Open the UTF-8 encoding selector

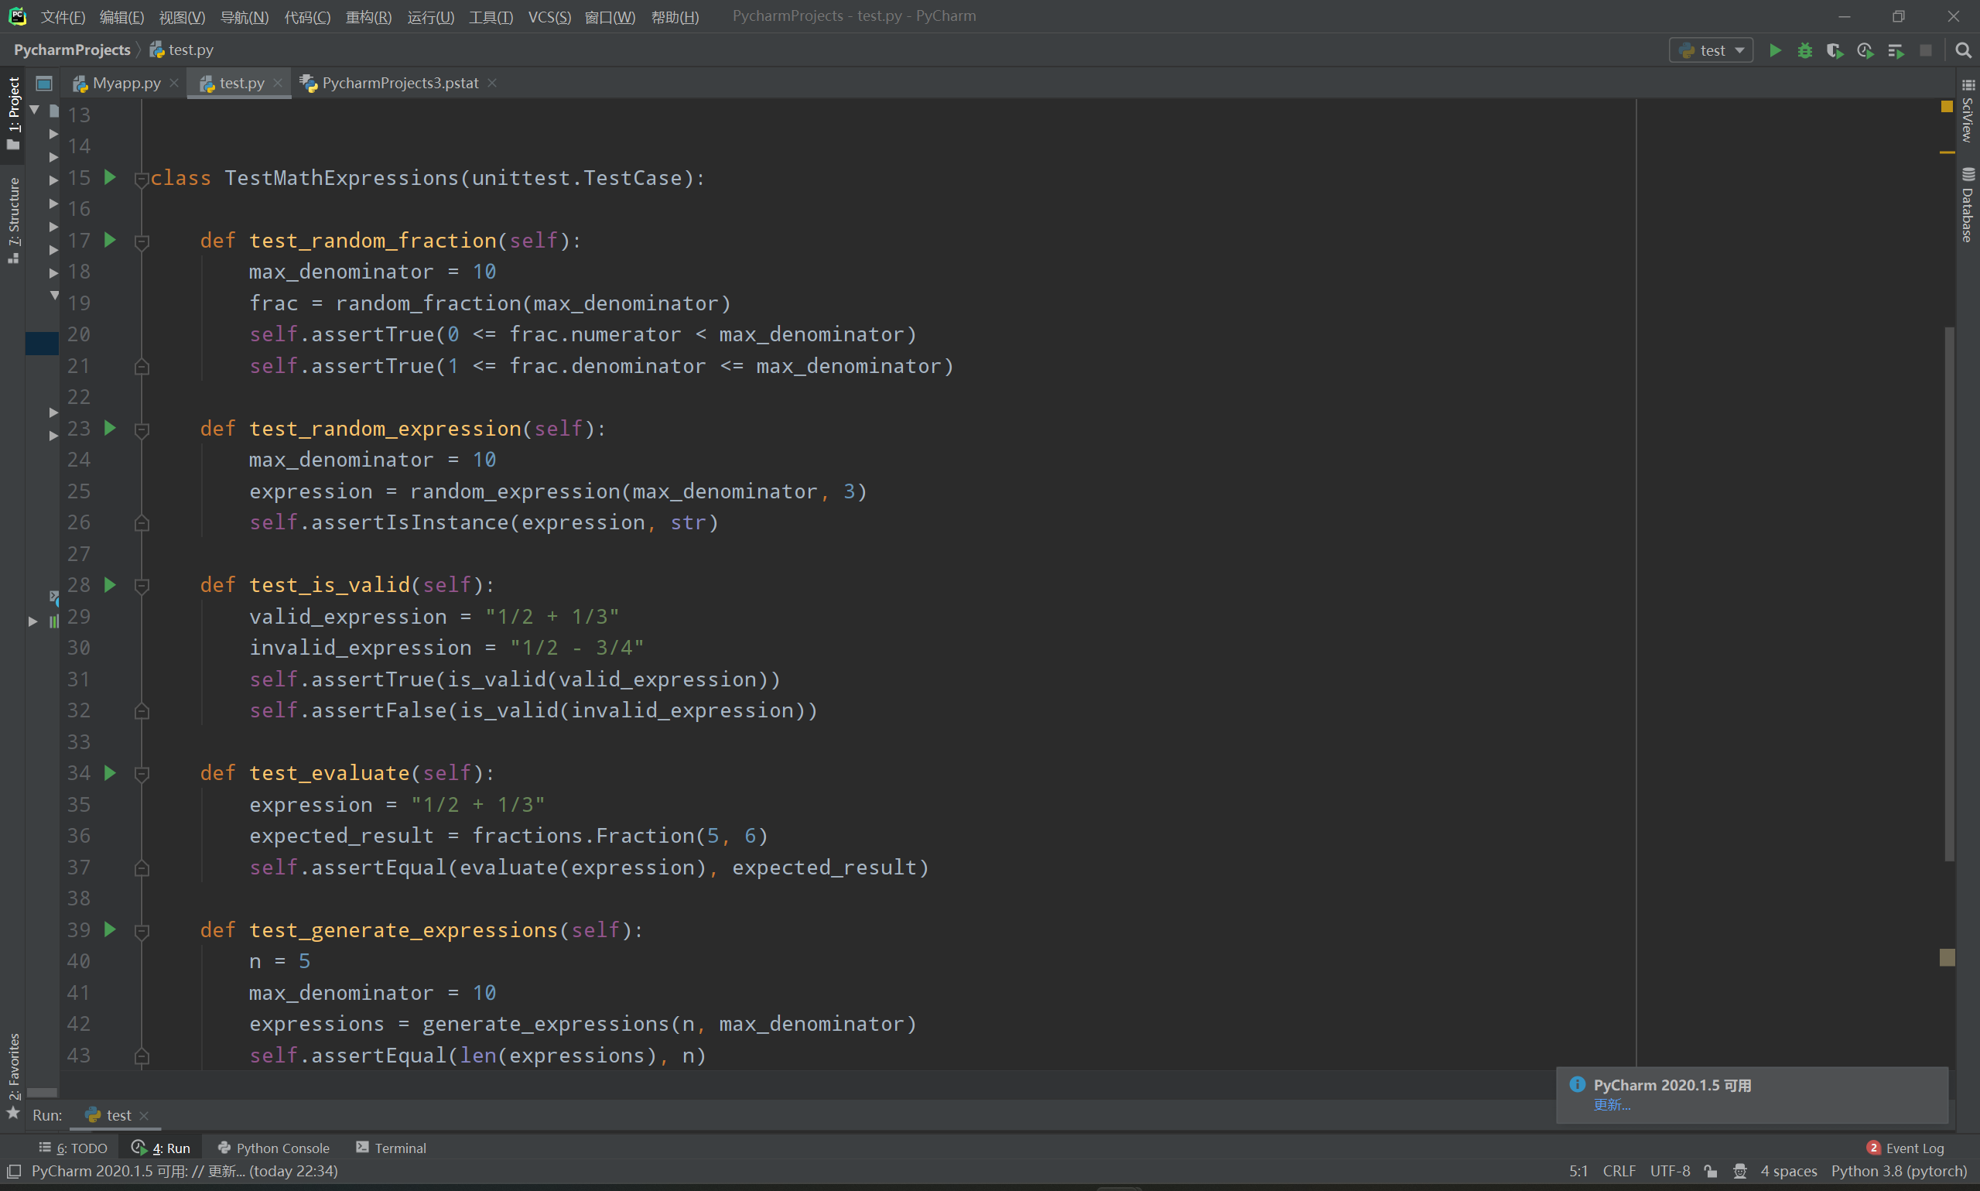[1670, 1171]
